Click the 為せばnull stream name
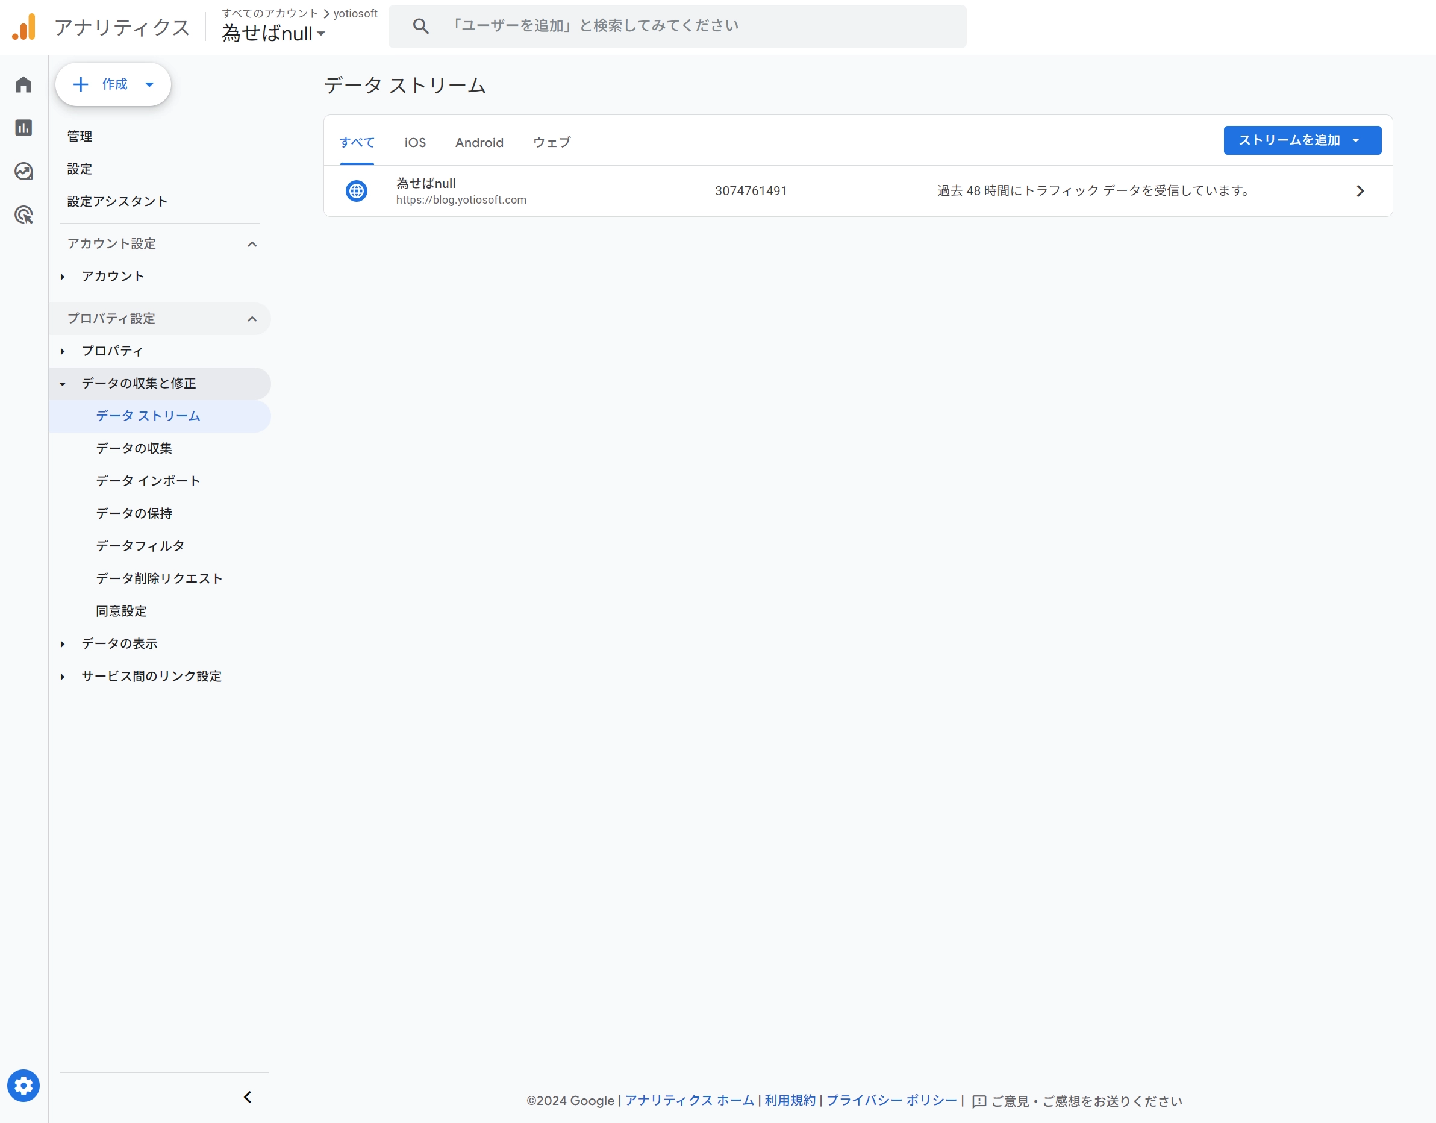 point(425,183)
